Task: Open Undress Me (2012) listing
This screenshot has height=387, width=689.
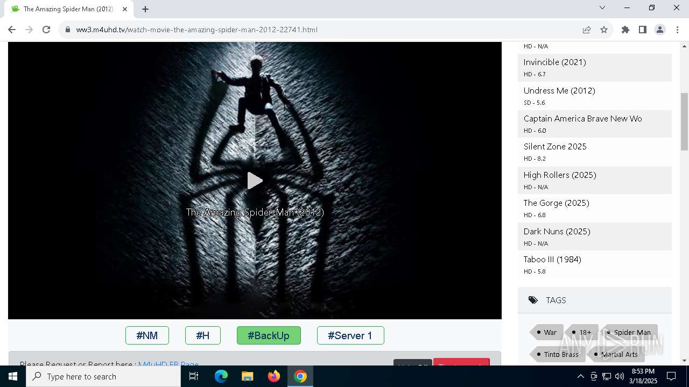Action: click(559, 90)
